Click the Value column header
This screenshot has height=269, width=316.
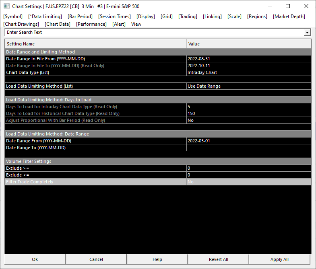[249, 44]
